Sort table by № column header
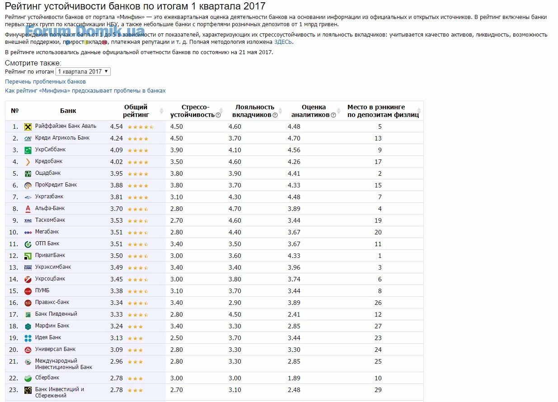Image resolution: width=558 pixels, height=402 pixels. pos(14,111)
